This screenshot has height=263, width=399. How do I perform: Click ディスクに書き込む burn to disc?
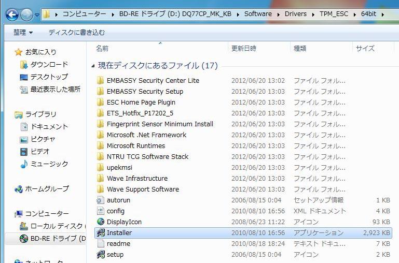[77, 33]
